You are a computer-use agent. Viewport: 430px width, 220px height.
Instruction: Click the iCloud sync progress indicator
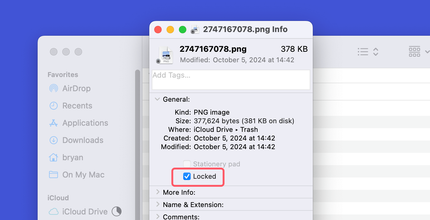(x=117, y=212)
